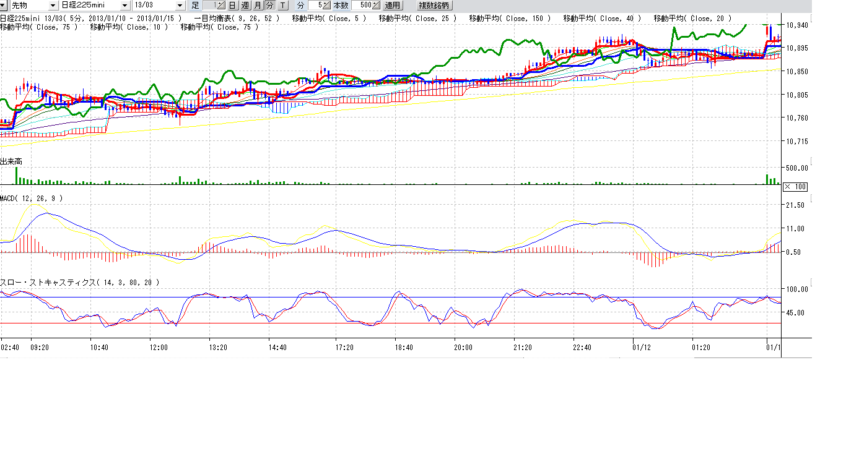Click the spinner next to minute value 5

click(x=327, y=6)
